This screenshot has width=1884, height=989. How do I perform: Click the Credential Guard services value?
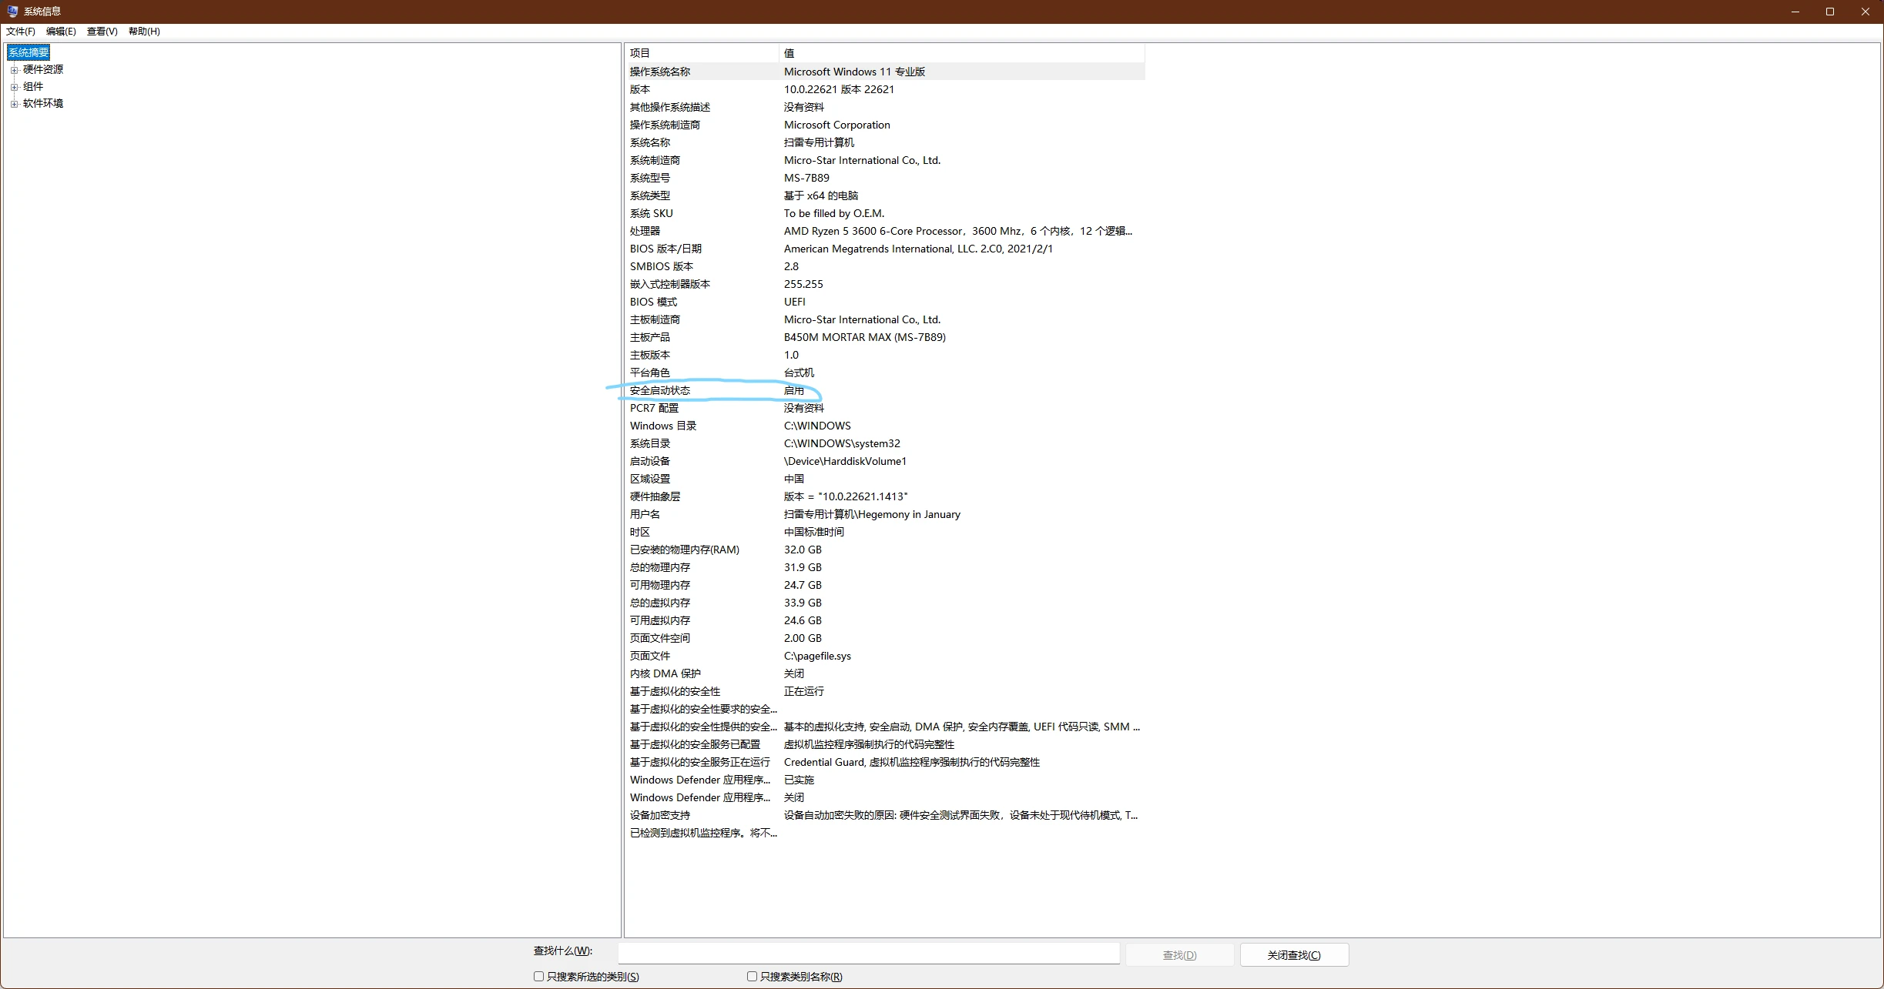coord(911,762)
